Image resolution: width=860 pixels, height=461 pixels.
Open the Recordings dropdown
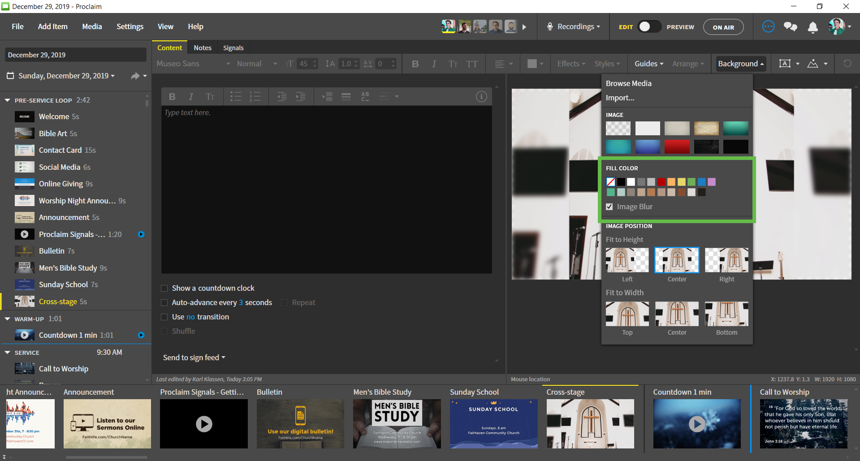pyautogui.click(x=574, y=27)
